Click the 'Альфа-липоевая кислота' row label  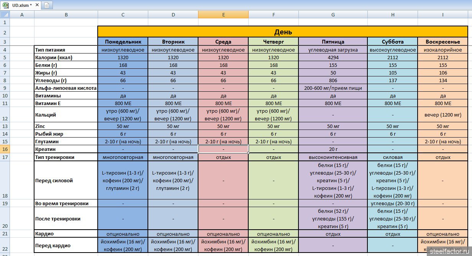click(x=66, y=88)
